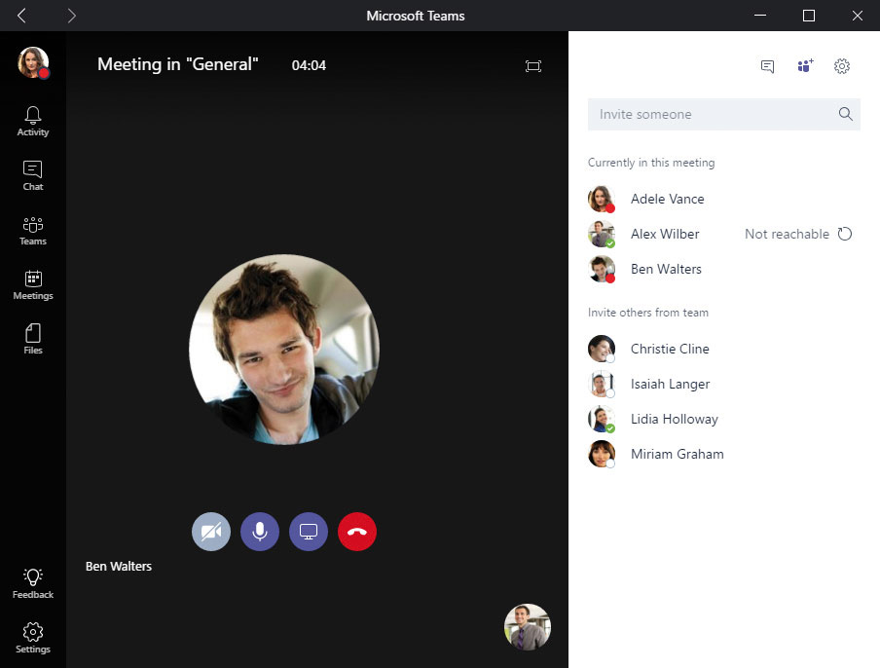Click the Meeting in "General" title
The width and height of the screenshot is (880, 668).
(178, 64)
